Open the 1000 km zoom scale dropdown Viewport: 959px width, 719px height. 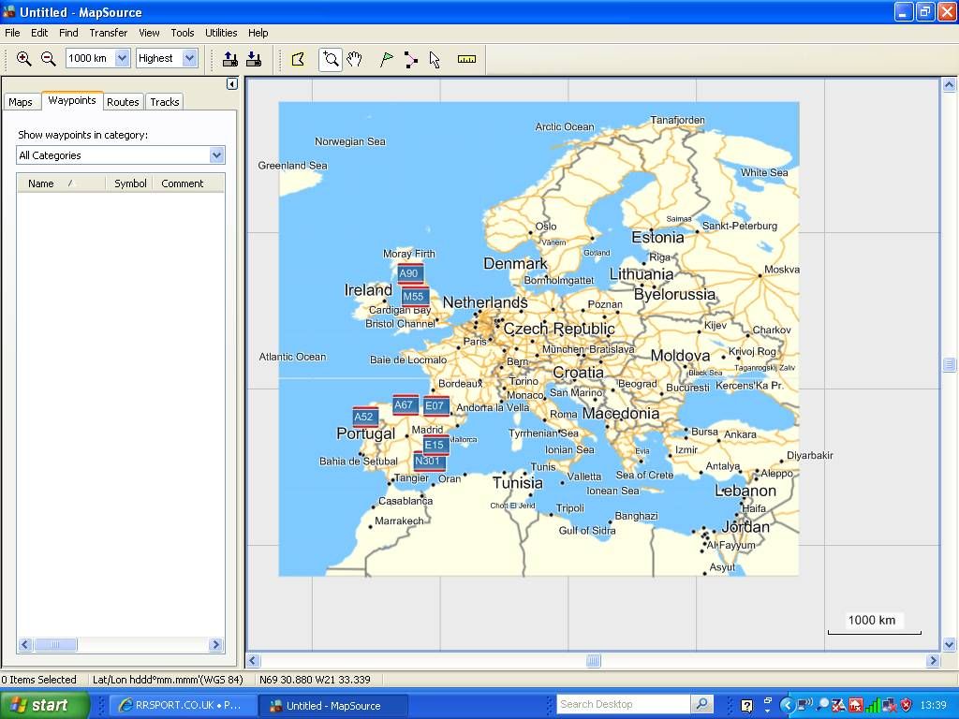(123, 59)
